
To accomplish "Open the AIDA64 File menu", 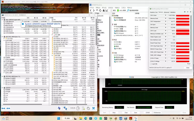I will [x=92, y=8].
